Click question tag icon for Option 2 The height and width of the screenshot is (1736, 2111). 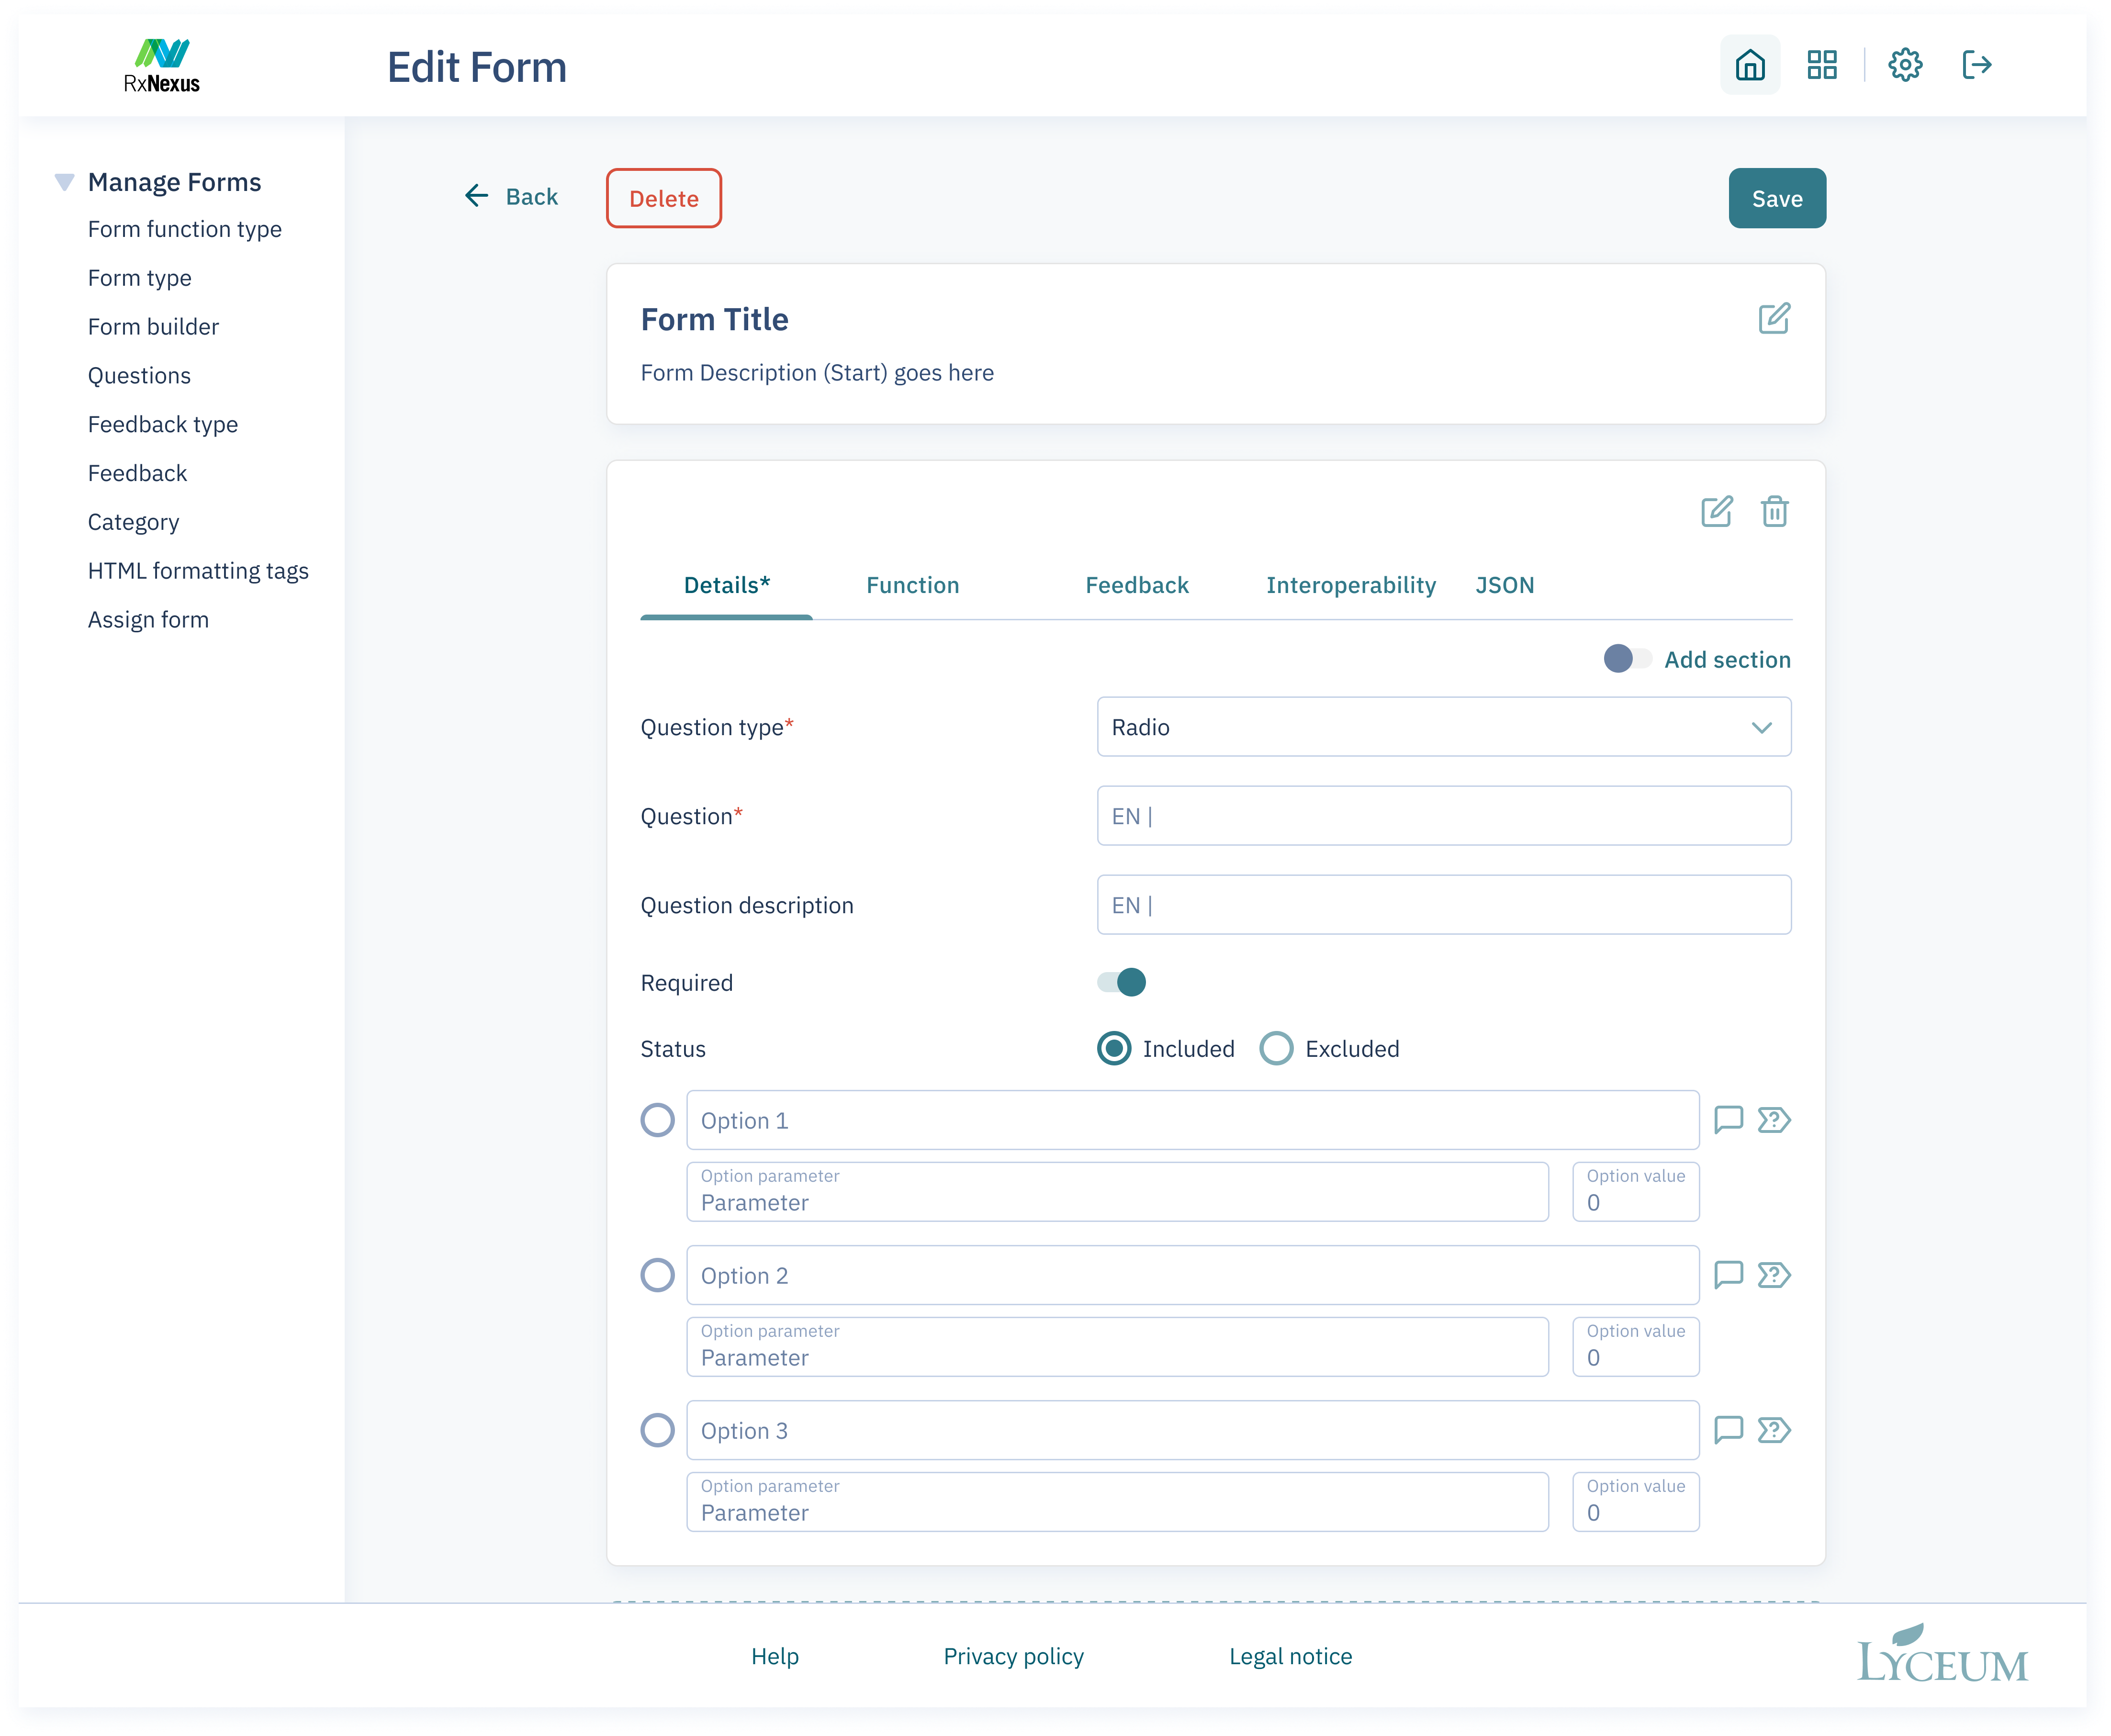click(1774, 1275)
